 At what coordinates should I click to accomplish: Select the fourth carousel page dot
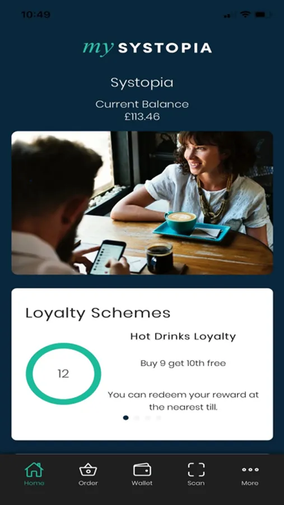159,417
